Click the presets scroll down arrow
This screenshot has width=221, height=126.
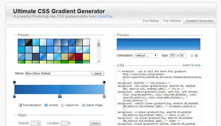tap(99, 61)
